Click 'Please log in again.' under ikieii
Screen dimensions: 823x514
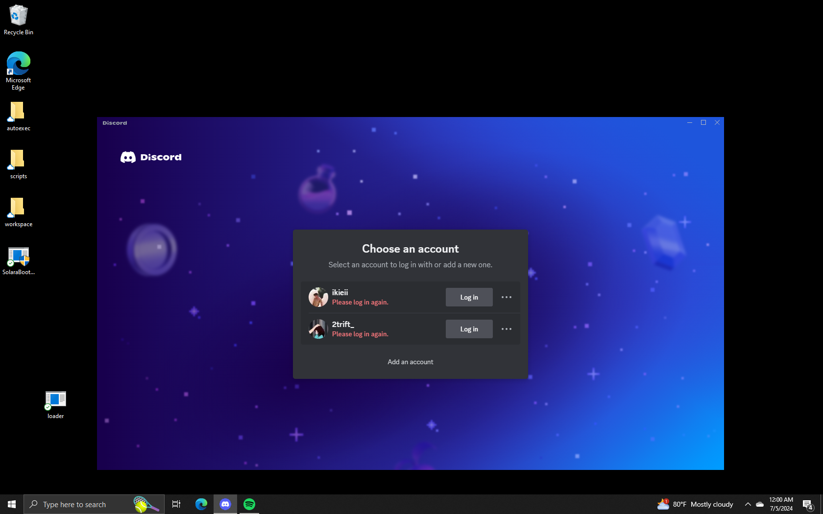click(x=360, y=302)
